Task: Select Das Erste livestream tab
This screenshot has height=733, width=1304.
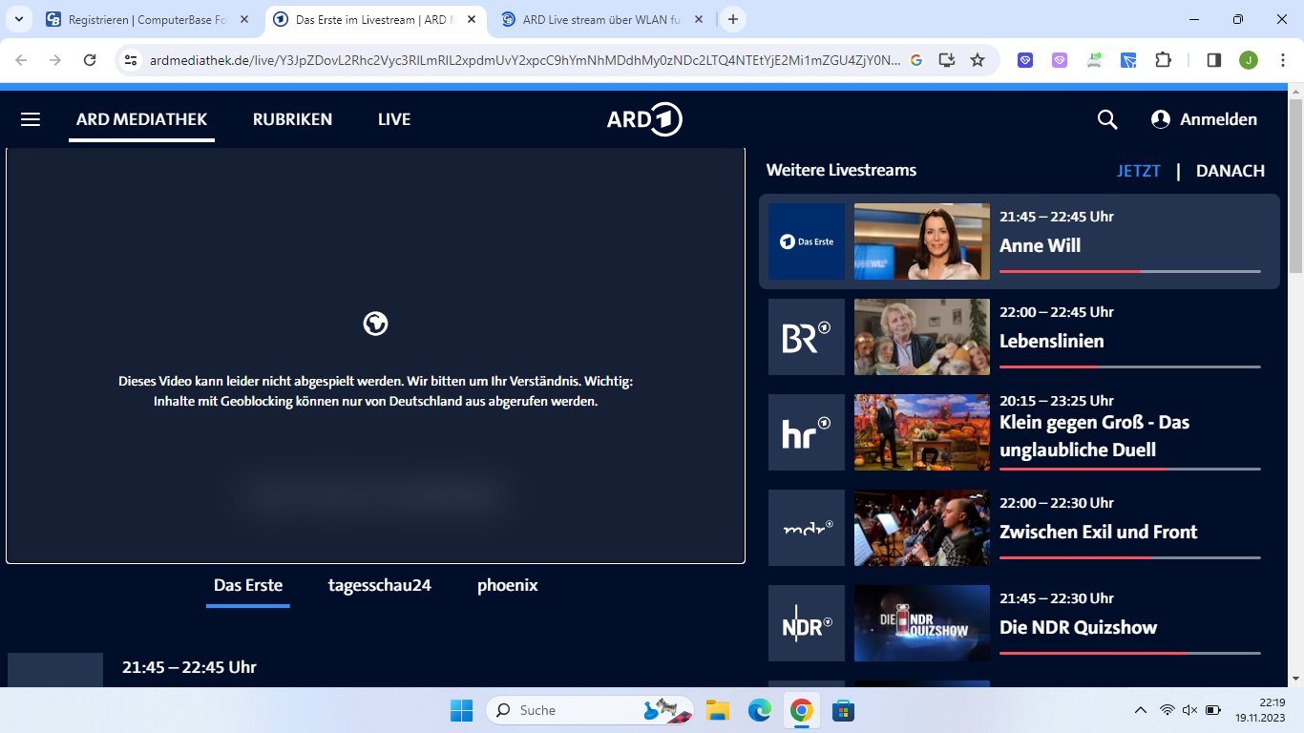Action: click(248, 585)
